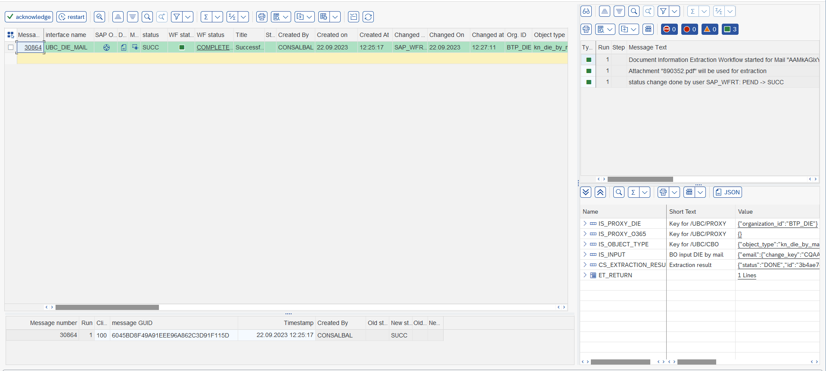This screenshot has width=826, height=371.
Task: Open the Total dropdown arrow in main toolbar
Action: (217, 17)
